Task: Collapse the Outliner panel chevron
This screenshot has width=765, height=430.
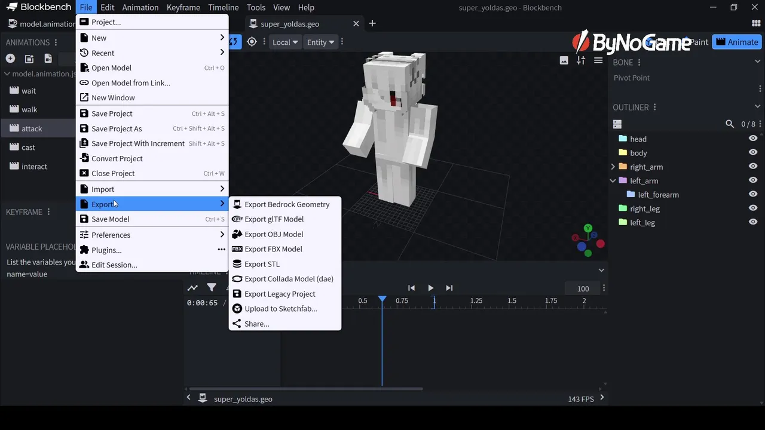Action: click(x=758, y=107)
